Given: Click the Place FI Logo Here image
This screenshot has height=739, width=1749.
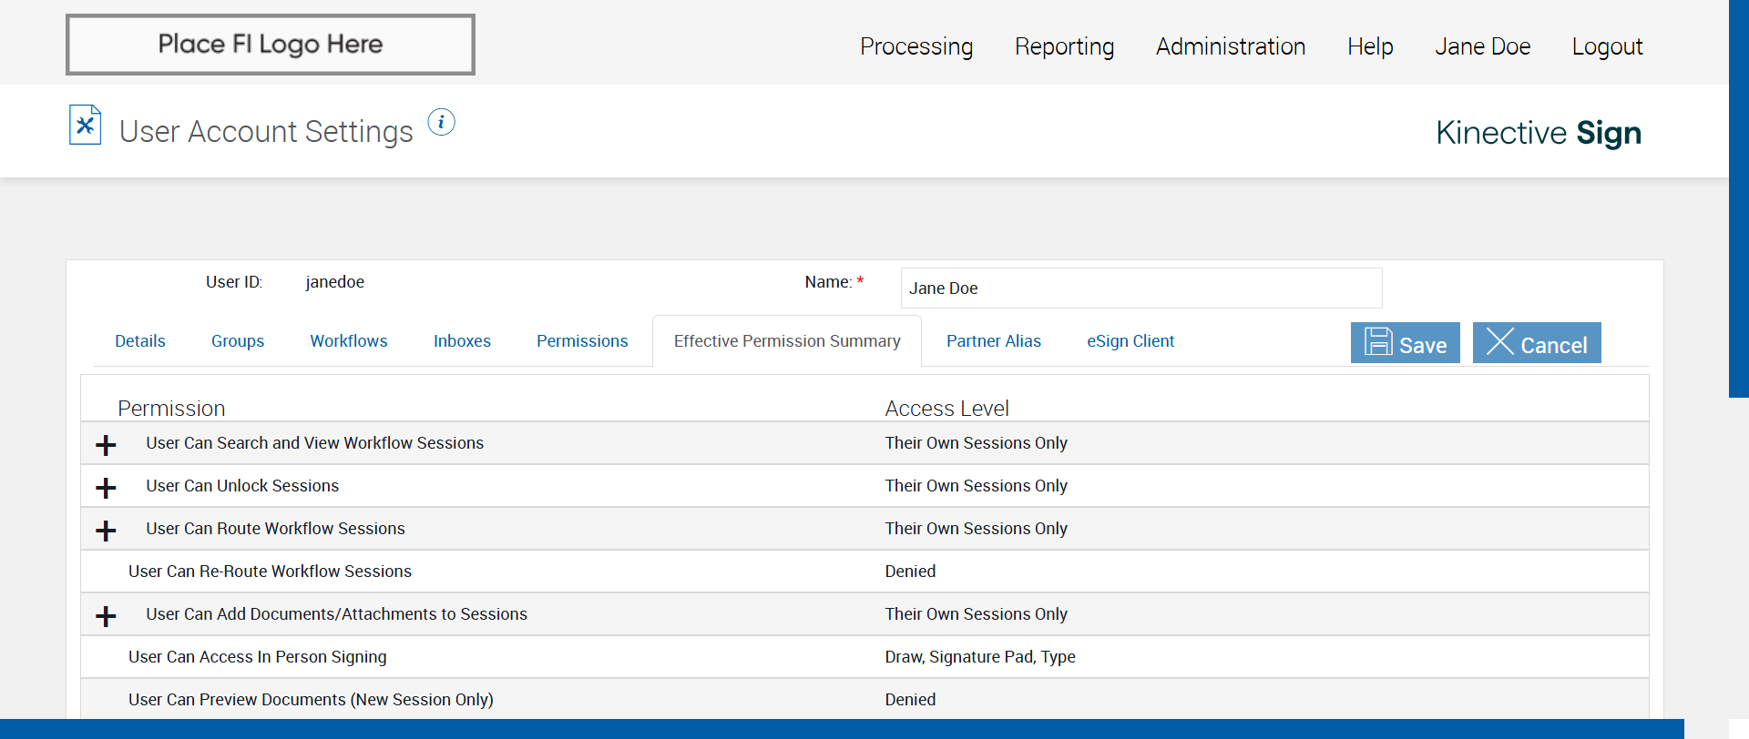Looking at the screenshot, I should 271,45.
